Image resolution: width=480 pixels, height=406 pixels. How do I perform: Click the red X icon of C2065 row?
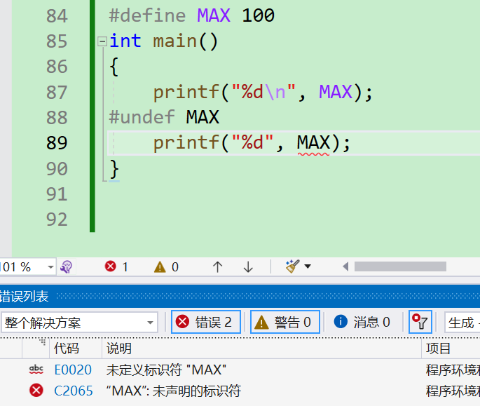point(36,391)
